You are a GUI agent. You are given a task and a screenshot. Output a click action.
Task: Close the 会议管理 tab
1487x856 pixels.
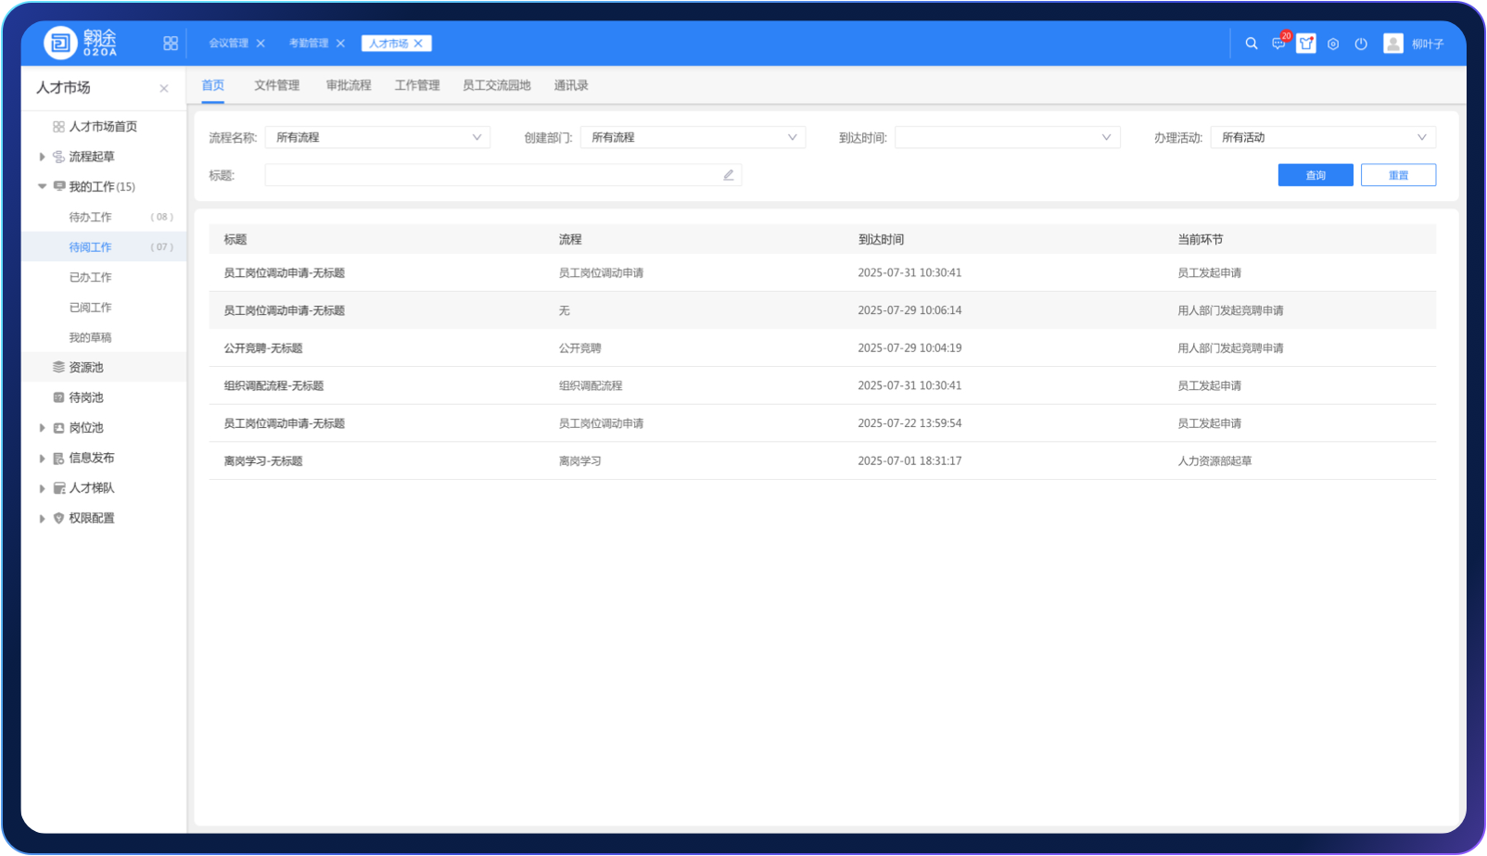point(261,44)
